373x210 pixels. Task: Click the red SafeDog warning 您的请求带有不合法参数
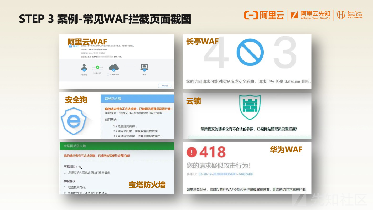(139, 109)
